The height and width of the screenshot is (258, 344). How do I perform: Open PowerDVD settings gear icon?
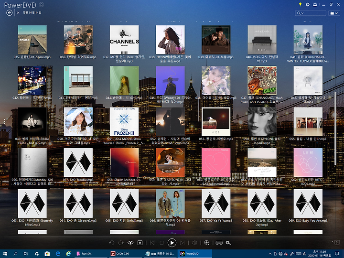pyautogui.click(x=308, y=4)
